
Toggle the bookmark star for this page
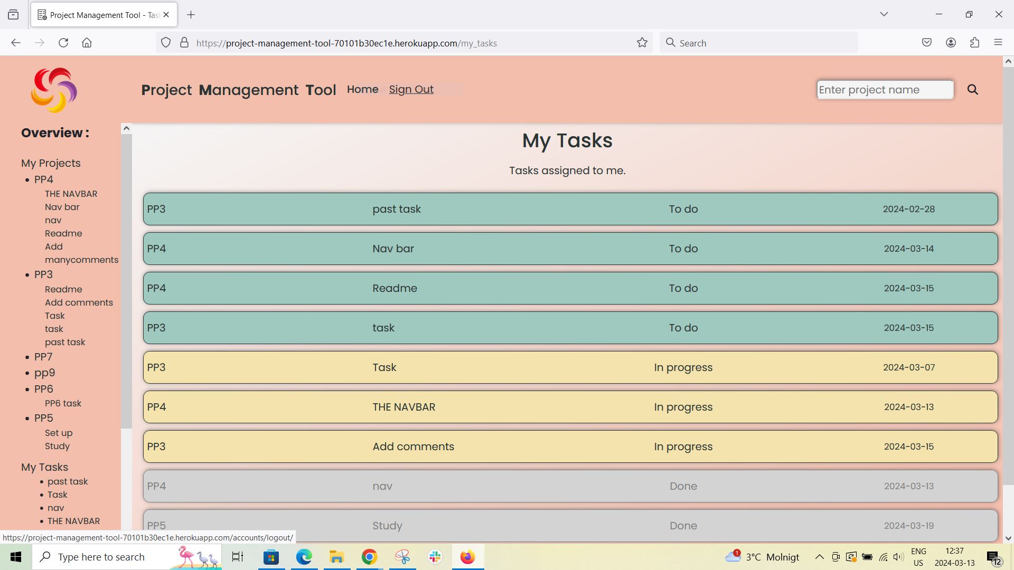click(642, 43)
